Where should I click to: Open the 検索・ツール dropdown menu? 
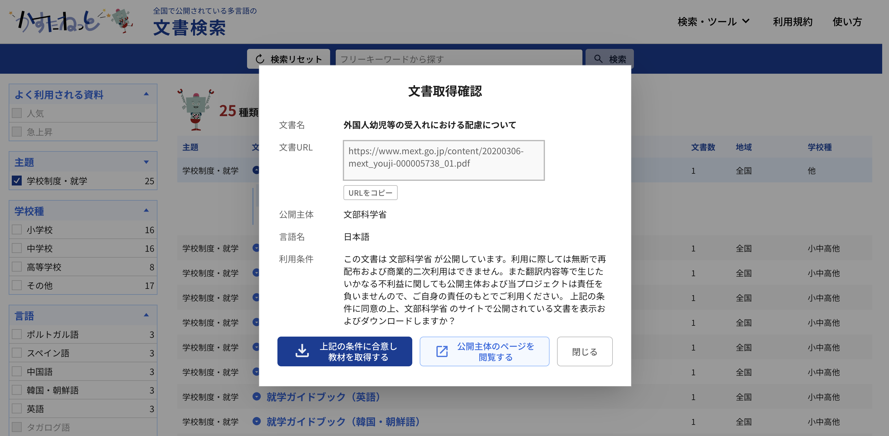tap(713, 22)
